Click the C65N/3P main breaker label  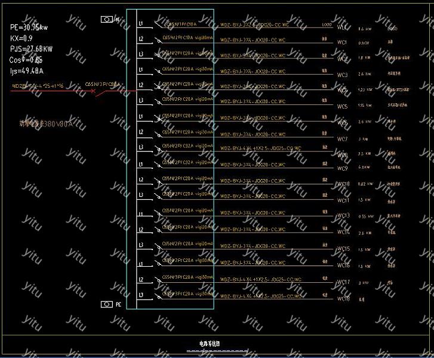103,85
